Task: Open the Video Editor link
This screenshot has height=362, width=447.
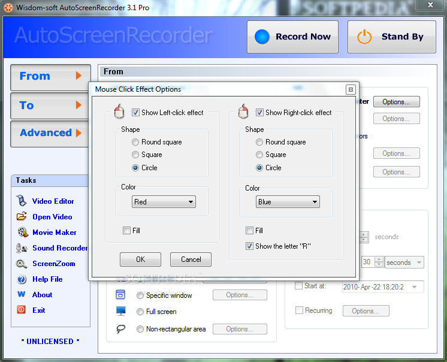Action: click(53, 201)
